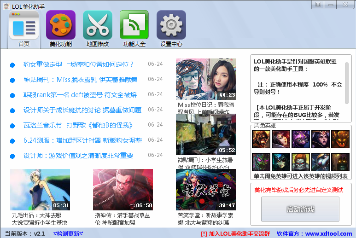The width and height of the screenshot is (356, 238).
Task: Play the 05:52 小学生放暑假 video thumbnail
Action: pos(206,134)
